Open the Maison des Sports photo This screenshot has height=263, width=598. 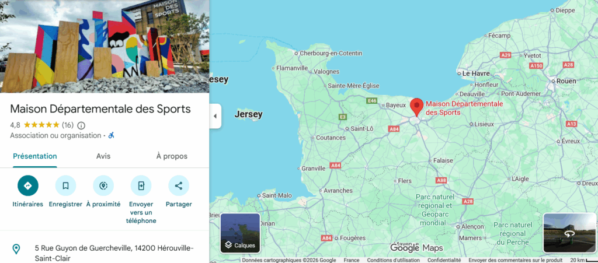click(105, 46)
